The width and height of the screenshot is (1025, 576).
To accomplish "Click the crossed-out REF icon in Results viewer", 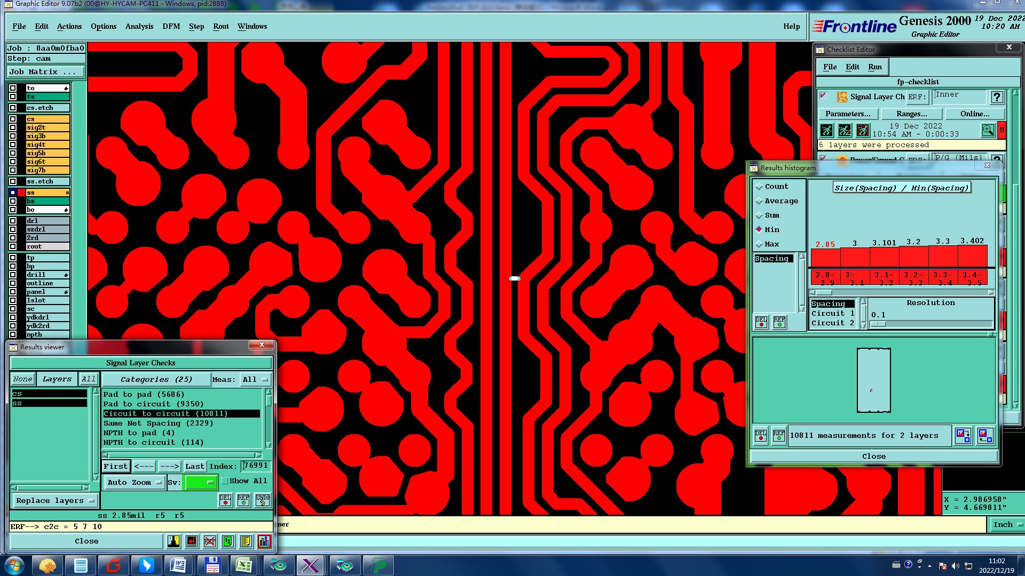I will tap(210, 541).
